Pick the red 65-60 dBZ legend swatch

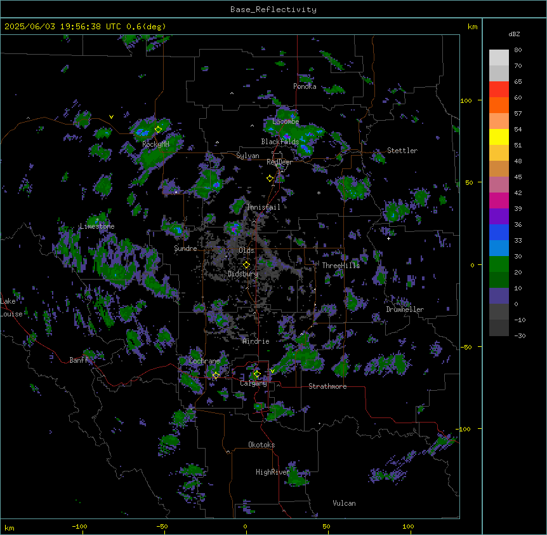499,90
